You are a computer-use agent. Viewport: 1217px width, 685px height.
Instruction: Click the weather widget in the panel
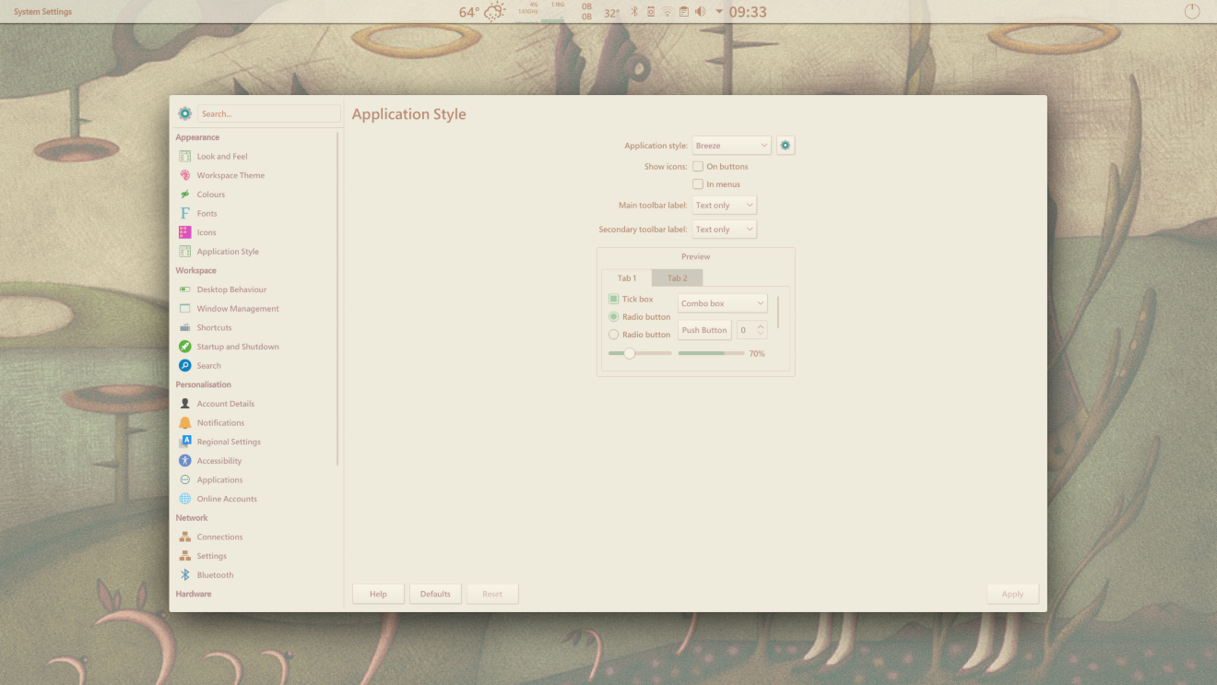point(482,12)
